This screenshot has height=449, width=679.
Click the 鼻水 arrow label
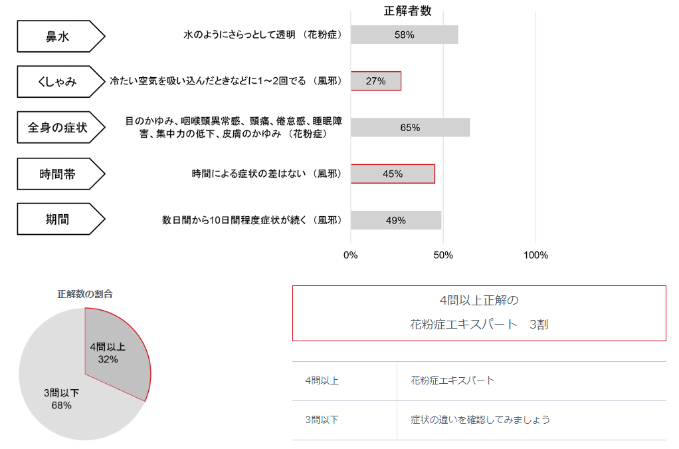pos(60,37)
